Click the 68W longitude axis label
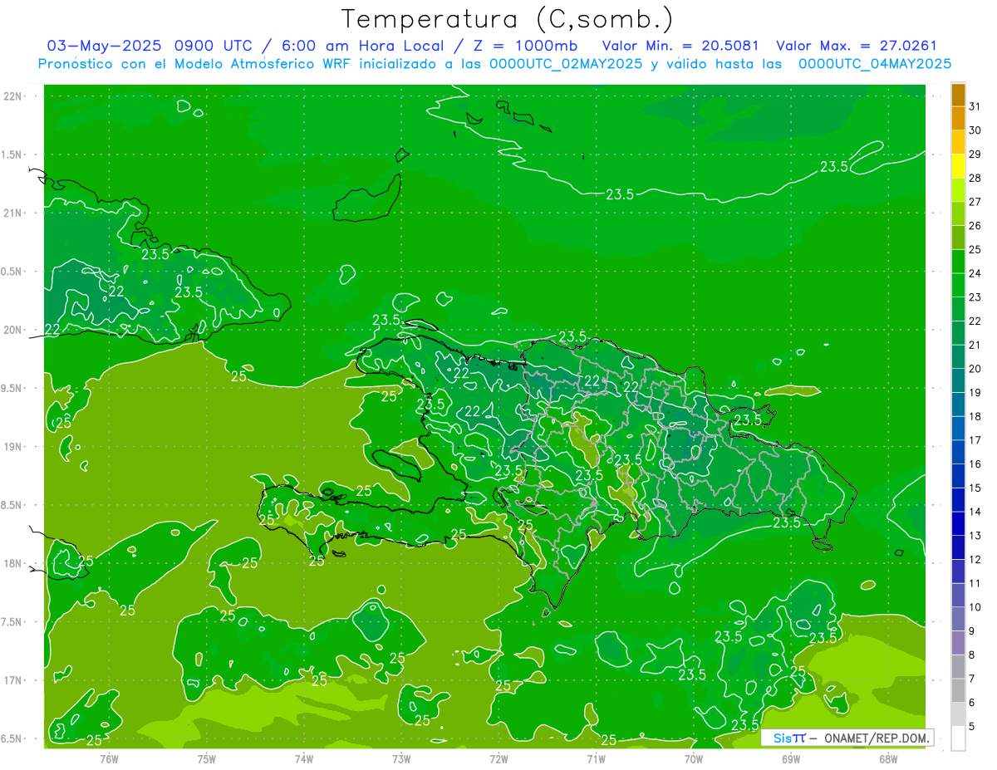This screenshot has width=997, height=770. point(888,758)
